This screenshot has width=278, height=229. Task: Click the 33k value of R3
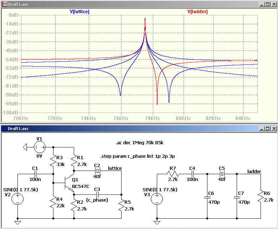[x=61, y=164]
